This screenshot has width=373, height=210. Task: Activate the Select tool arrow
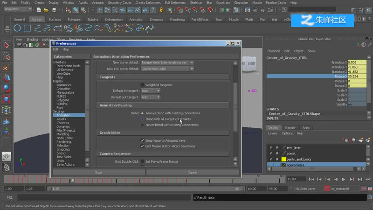coord(6,45)
